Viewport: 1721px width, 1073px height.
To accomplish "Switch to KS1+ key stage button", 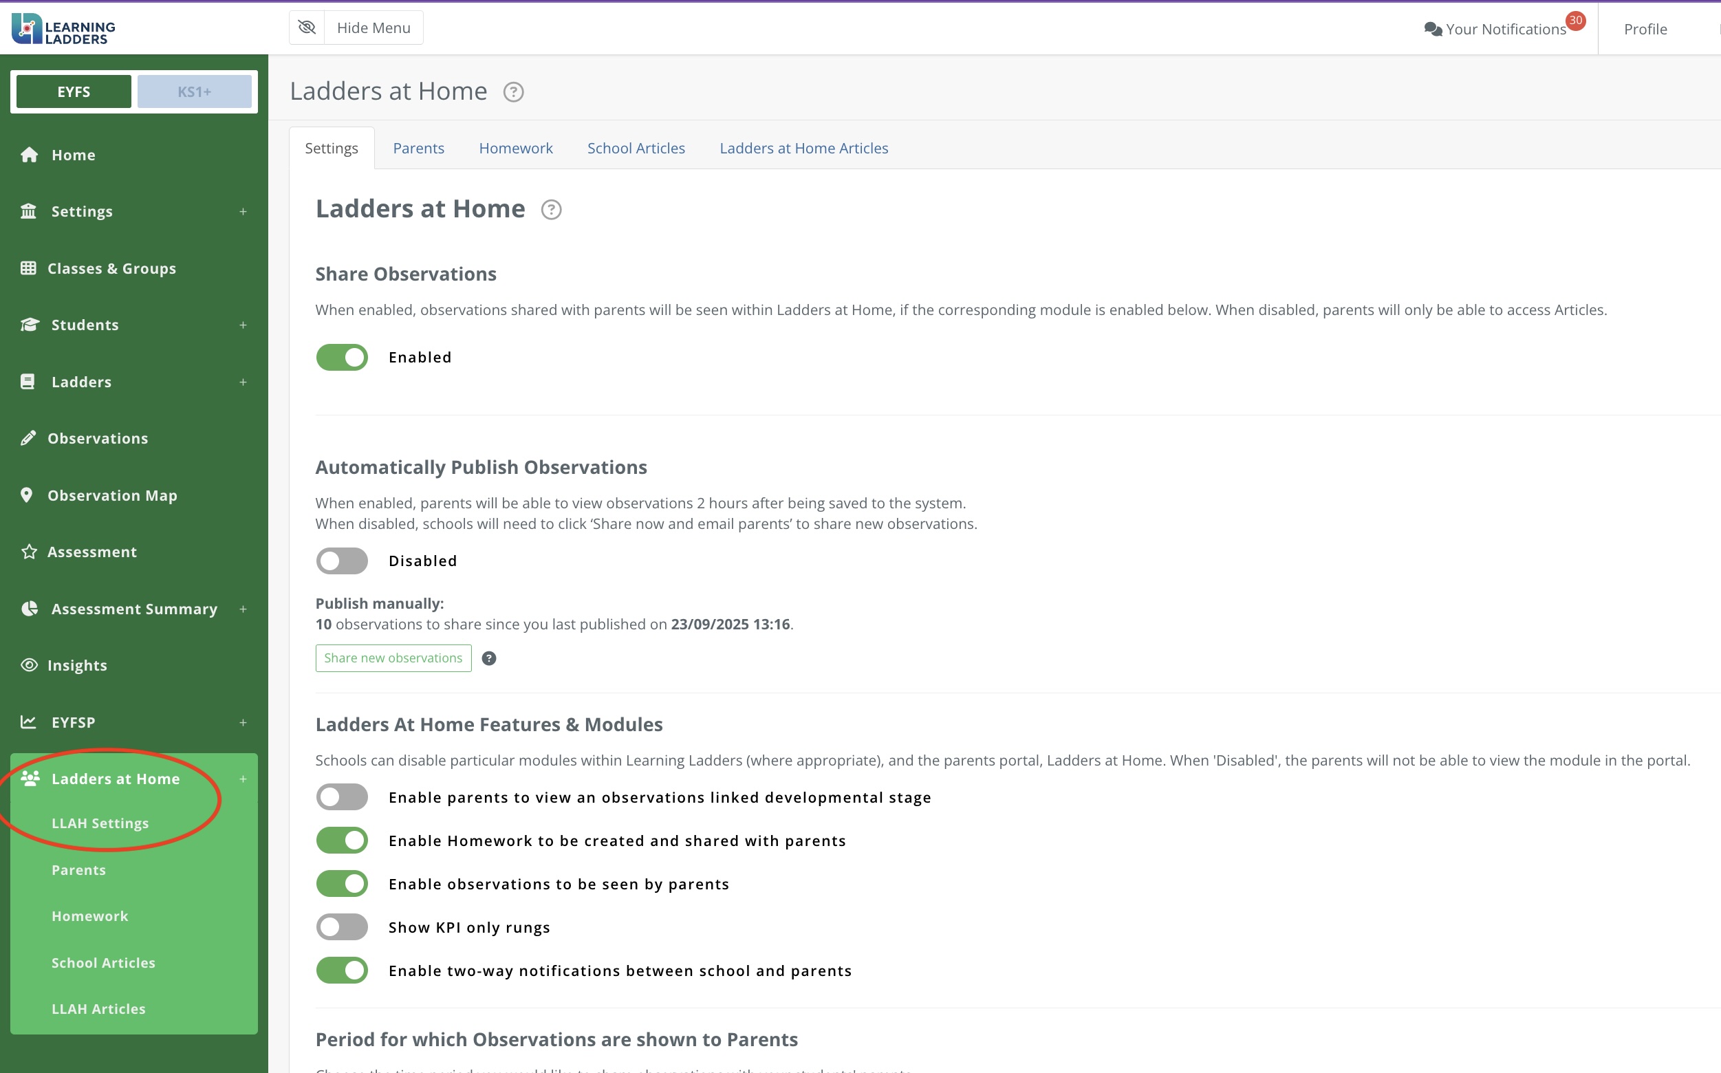I will point(195,92).
